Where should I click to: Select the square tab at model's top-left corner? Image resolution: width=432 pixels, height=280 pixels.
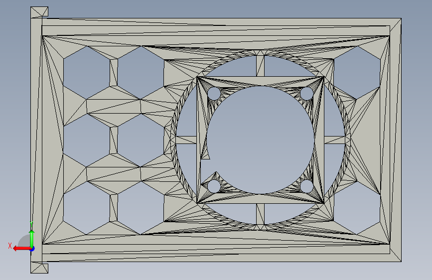(39, 12)
